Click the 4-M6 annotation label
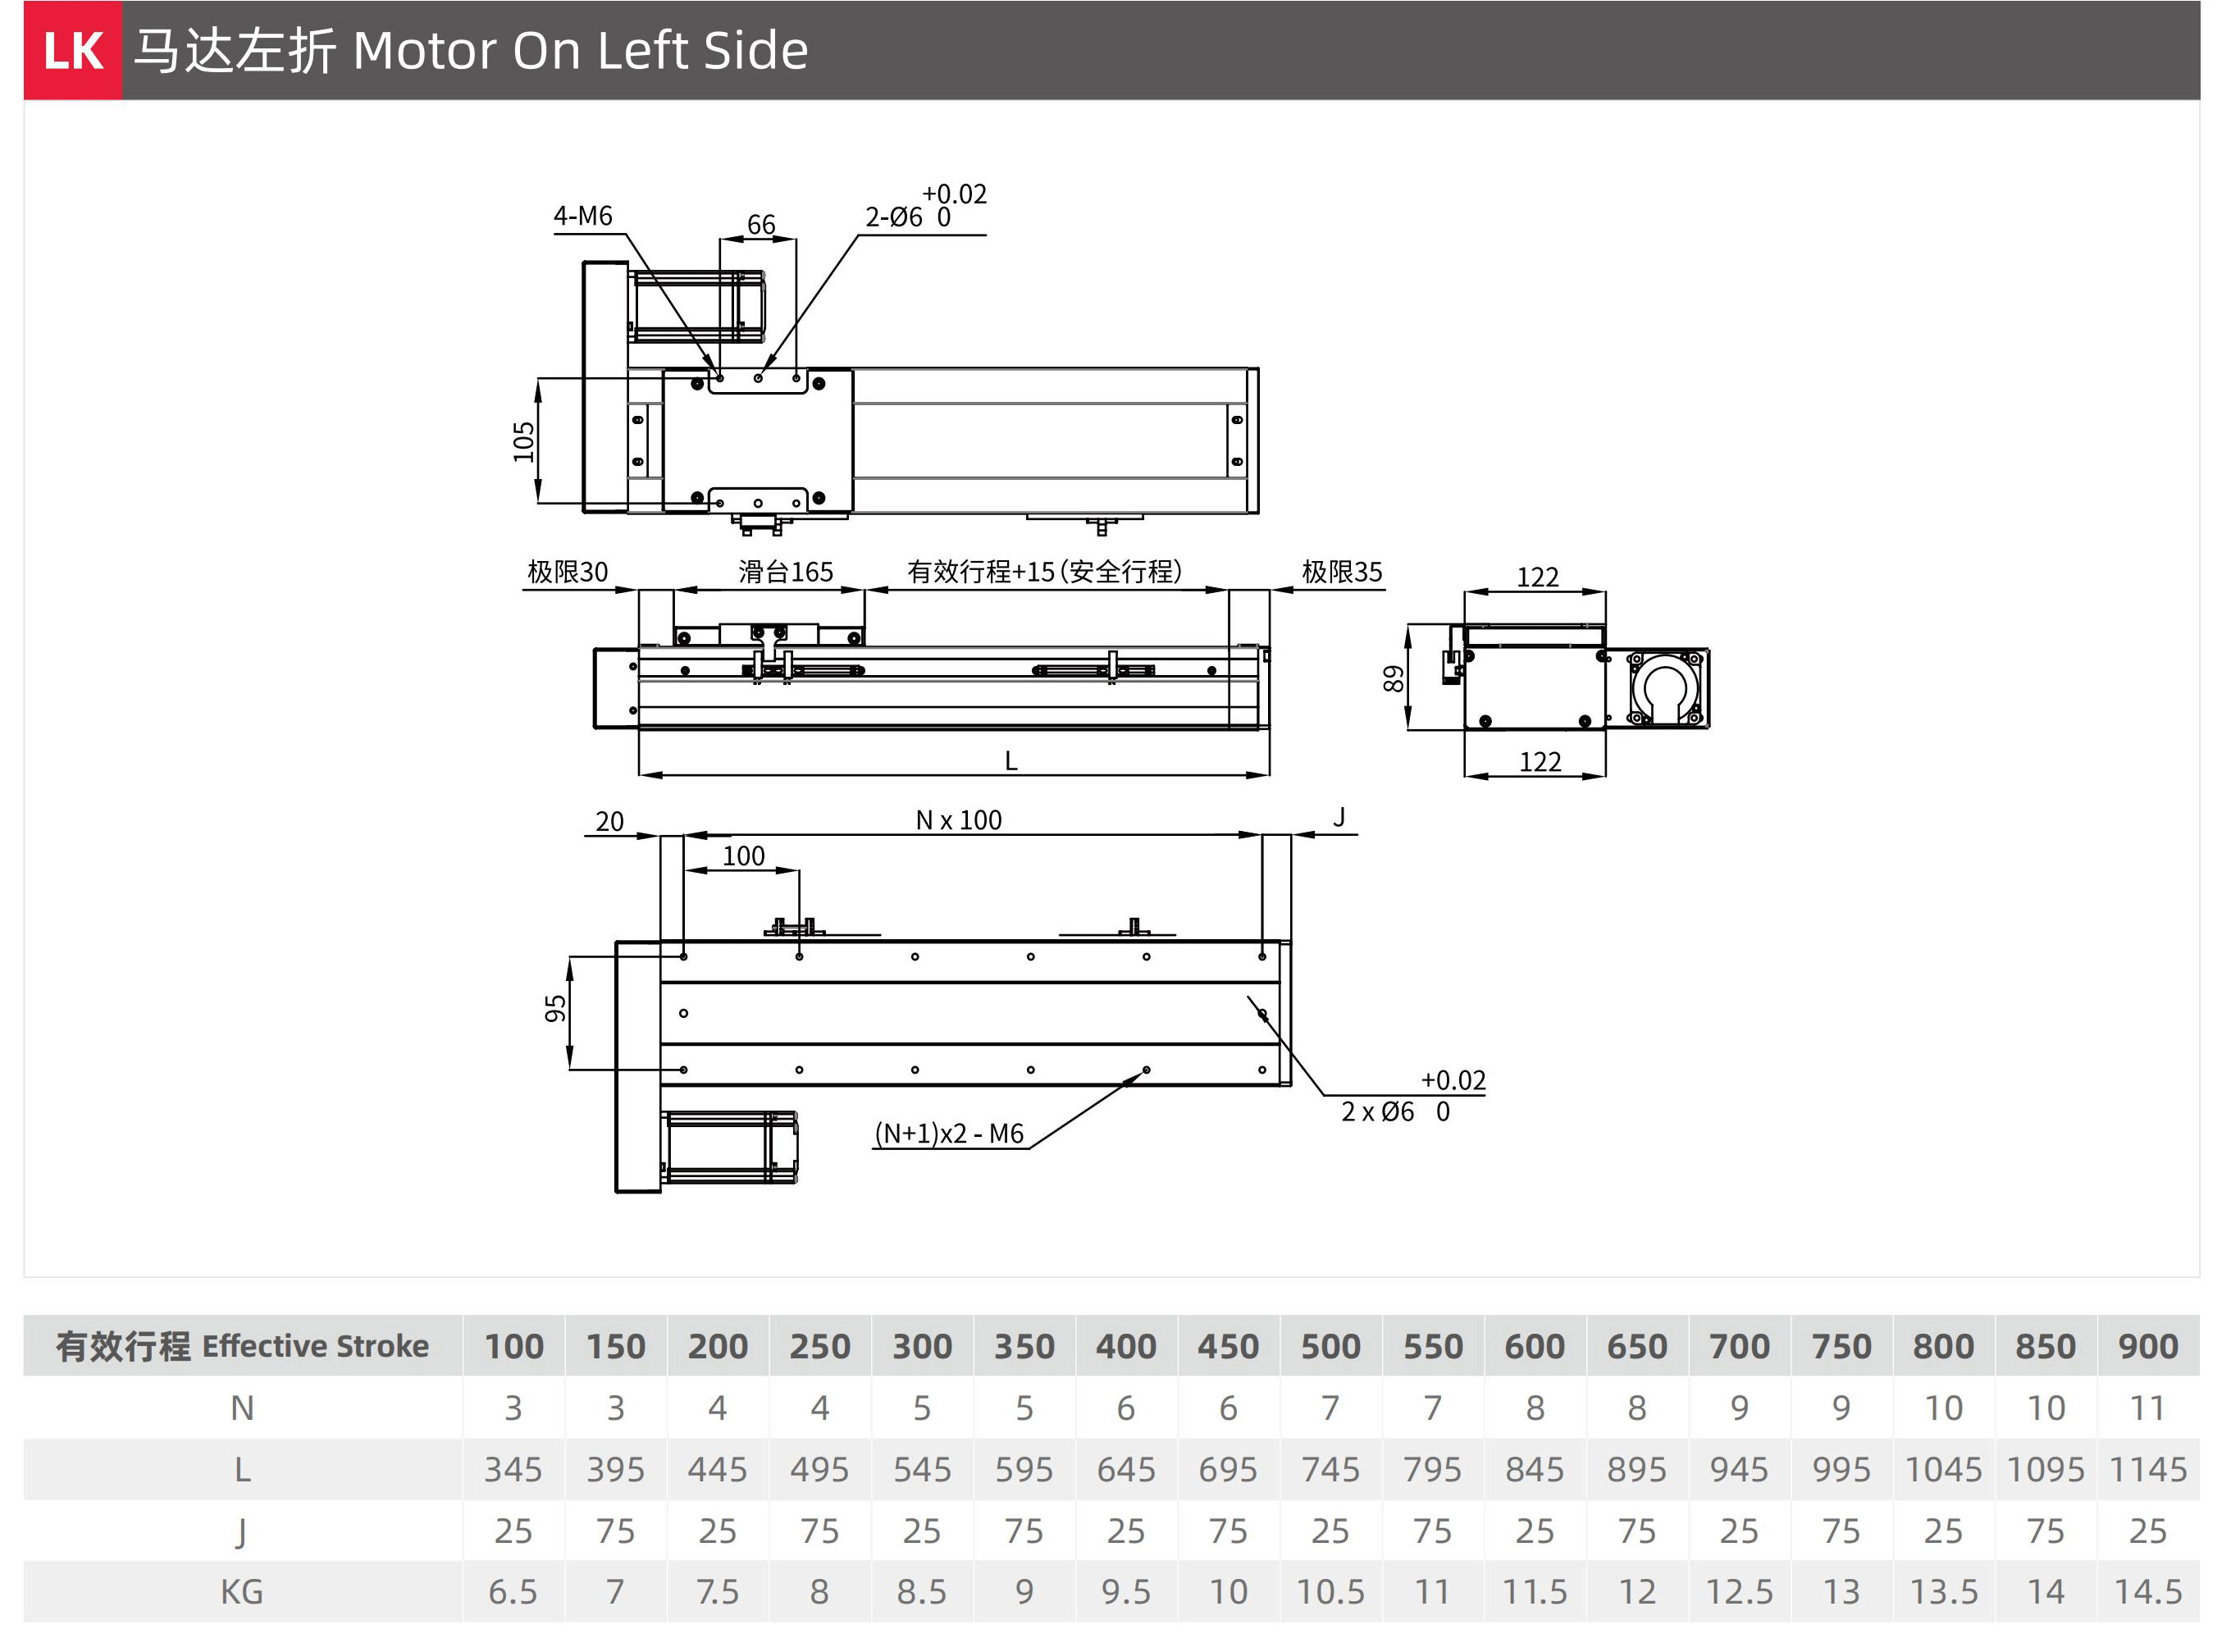2240x1652 pixels. (583, 216)
